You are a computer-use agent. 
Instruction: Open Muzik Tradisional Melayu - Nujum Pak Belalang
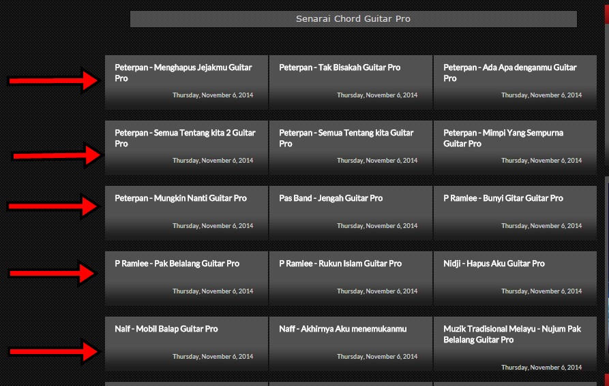(512, 334)
